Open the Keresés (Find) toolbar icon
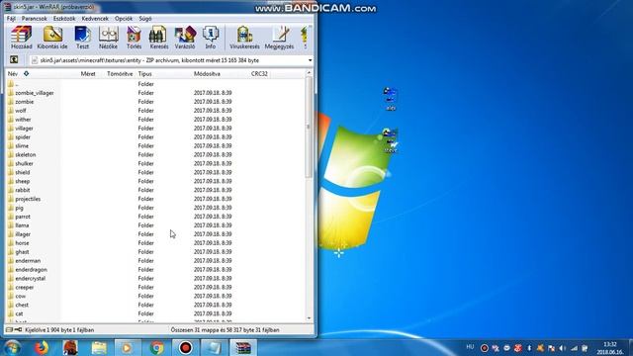This screenshot has width=633, height=356. (x=158, y=38)
